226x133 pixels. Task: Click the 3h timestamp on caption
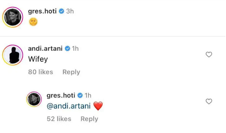(x=70, y=11)
